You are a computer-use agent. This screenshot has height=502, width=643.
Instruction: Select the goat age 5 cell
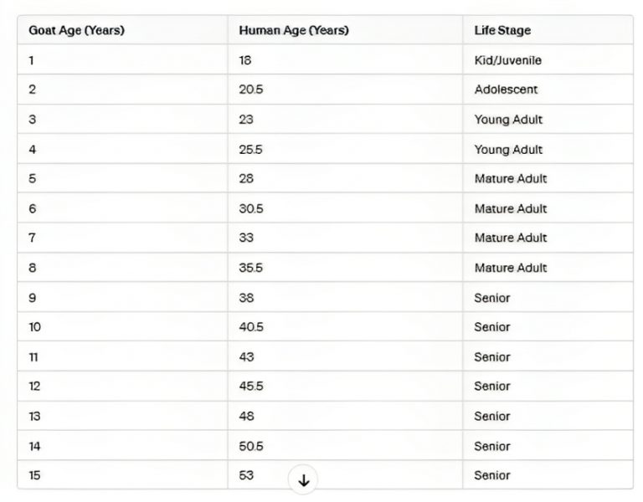tap(122, 178)
